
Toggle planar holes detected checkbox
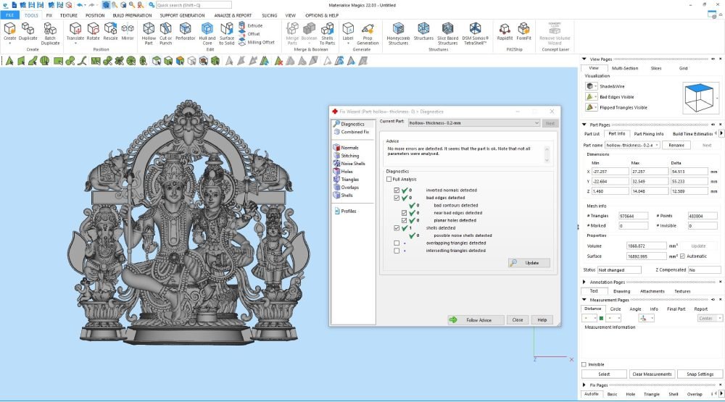(404, 220)
